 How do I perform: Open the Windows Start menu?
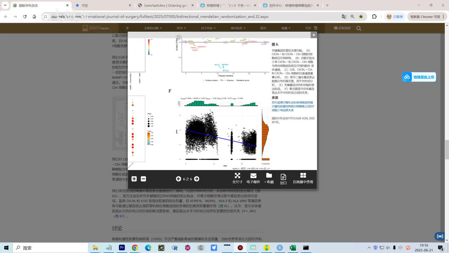pos(7,248)
